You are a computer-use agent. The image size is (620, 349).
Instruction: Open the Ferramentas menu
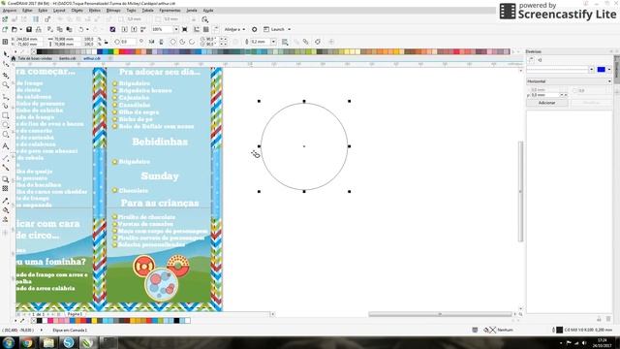point(170,11)
